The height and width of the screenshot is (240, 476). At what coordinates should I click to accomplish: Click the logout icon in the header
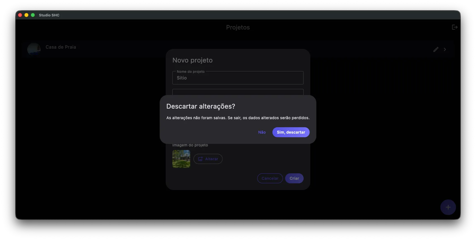[x=455, y=27]
